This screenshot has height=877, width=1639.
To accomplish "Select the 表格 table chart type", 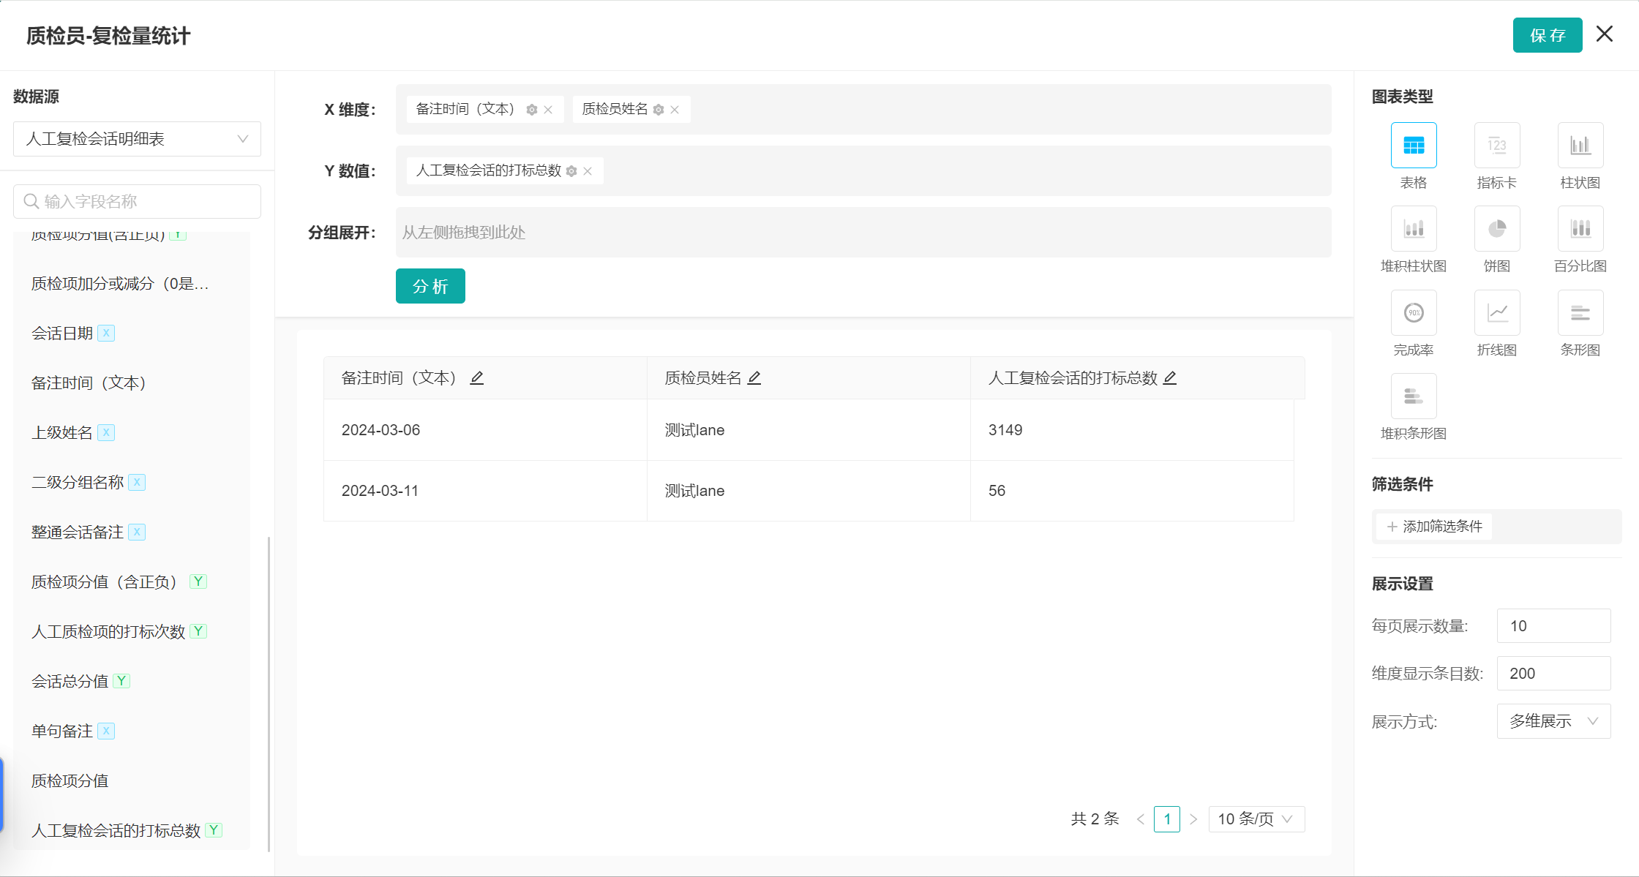I will (x=1413, y=146).
